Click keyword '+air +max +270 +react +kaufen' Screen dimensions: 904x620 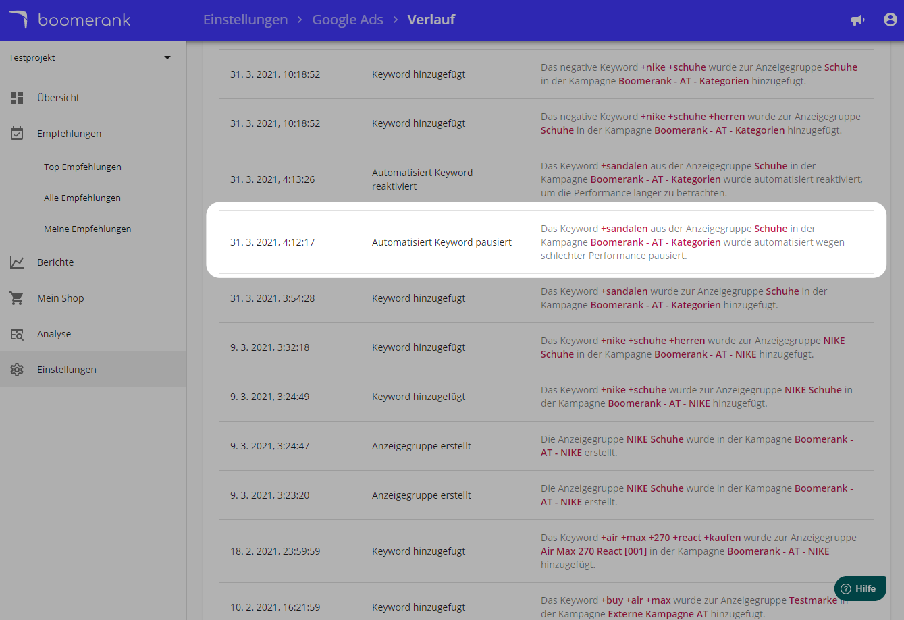click(670, 538)
